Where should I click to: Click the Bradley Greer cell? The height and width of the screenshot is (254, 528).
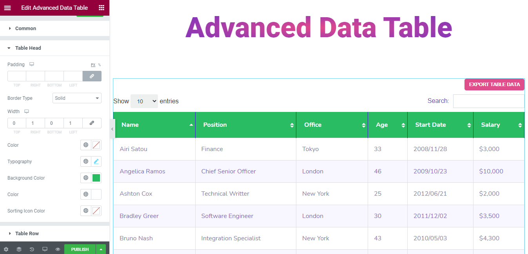coord(154,216)
